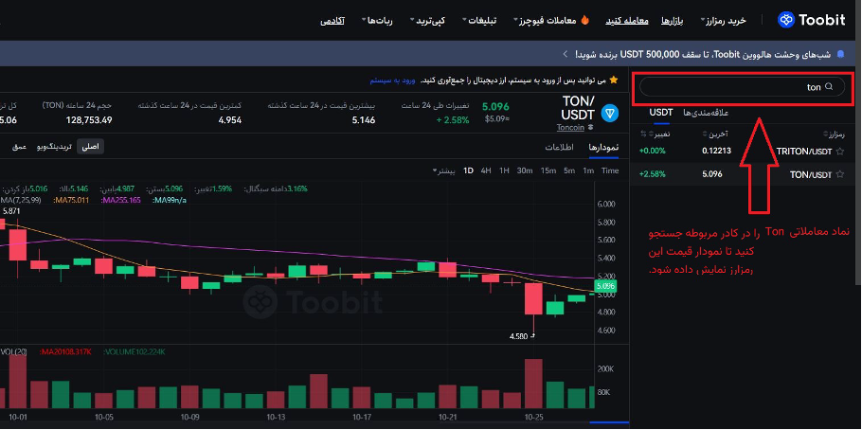Click the green 5.096 price axis marker
862x430 pixels.
(x=605, y=286)
